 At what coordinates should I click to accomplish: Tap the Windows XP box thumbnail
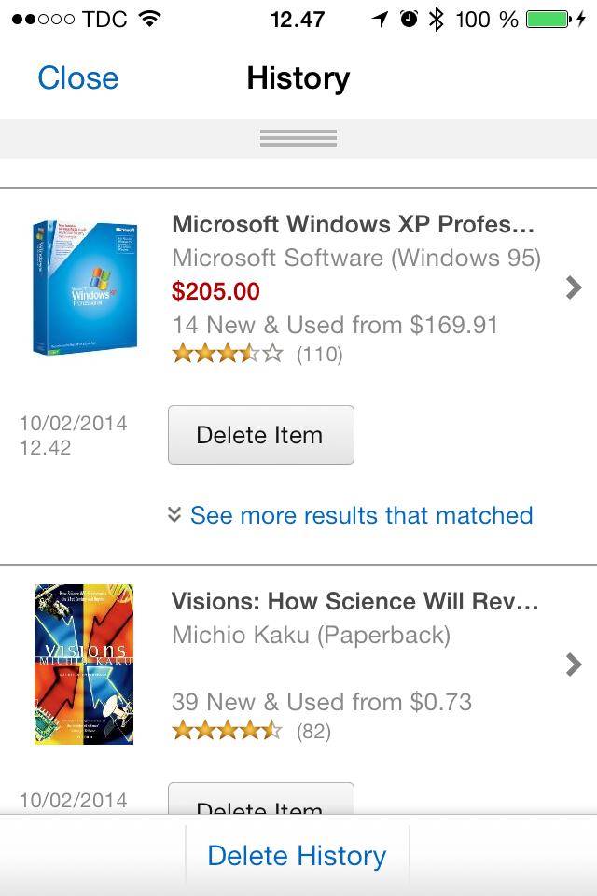point(84,287)
